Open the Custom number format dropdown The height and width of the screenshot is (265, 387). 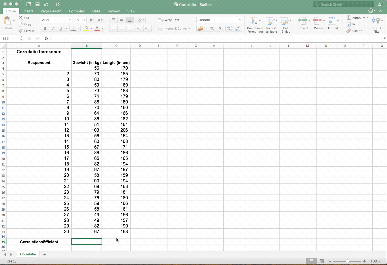click(x=240, y=20)
